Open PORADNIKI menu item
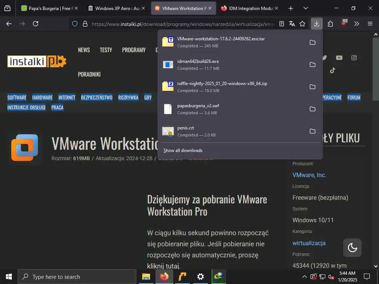This screenshot has width=379, height=284. [89, 74]
